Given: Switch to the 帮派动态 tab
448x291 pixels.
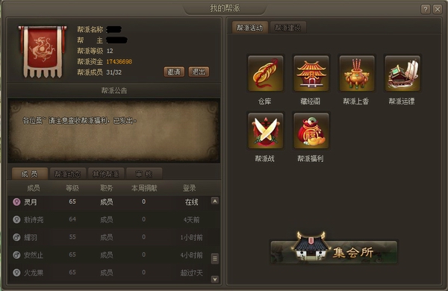Looking at the screenshot, I should 67,174.
